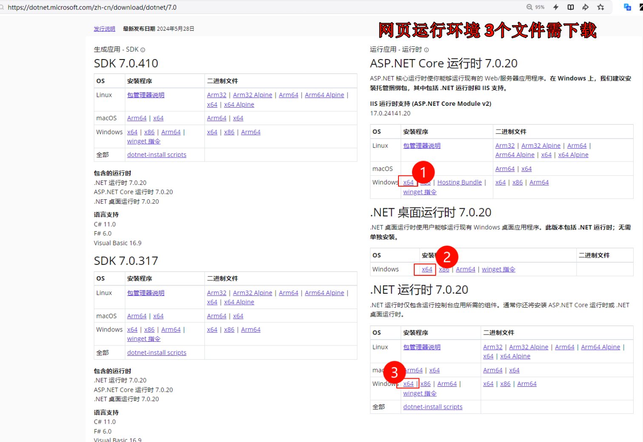Download Windows x64 installer for ASP.NET Core runtime

pyautogui.click(x=408, y=182)
